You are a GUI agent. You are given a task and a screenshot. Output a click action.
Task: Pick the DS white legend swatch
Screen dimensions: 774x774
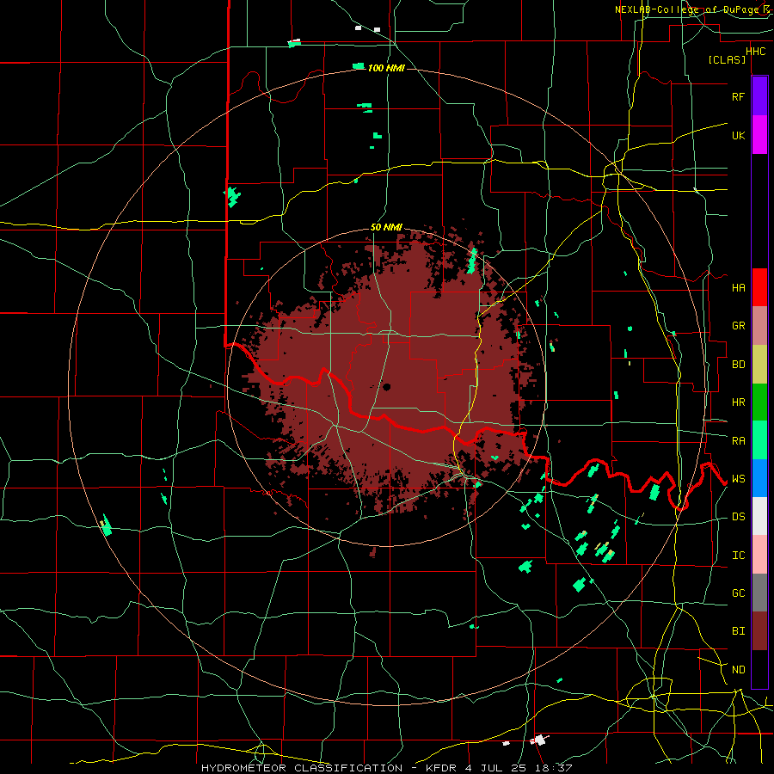(759, 516)
